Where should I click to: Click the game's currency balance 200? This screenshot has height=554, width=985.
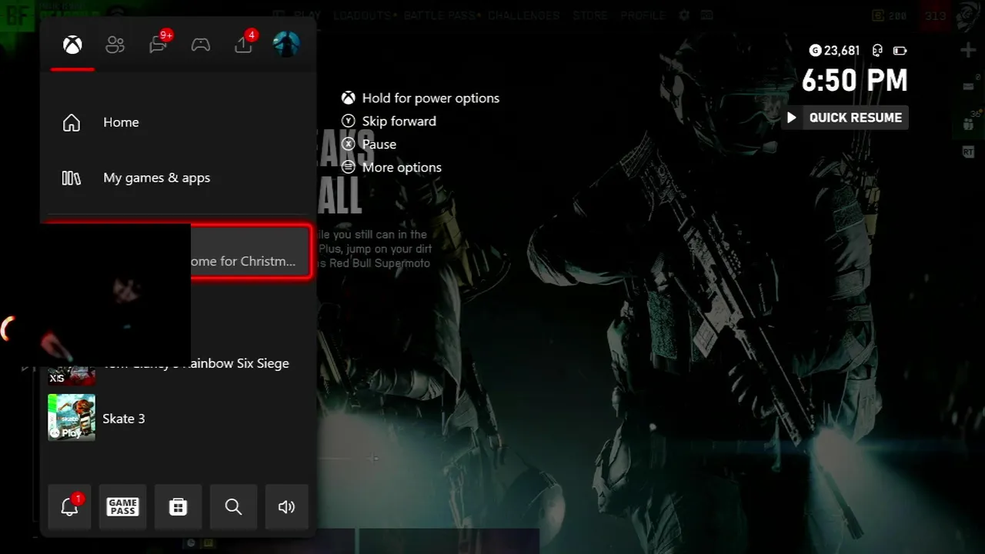890,15
